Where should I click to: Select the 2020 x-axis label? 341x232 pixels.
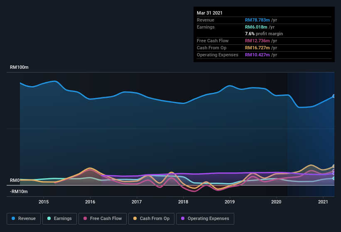[x=276, y=202]
